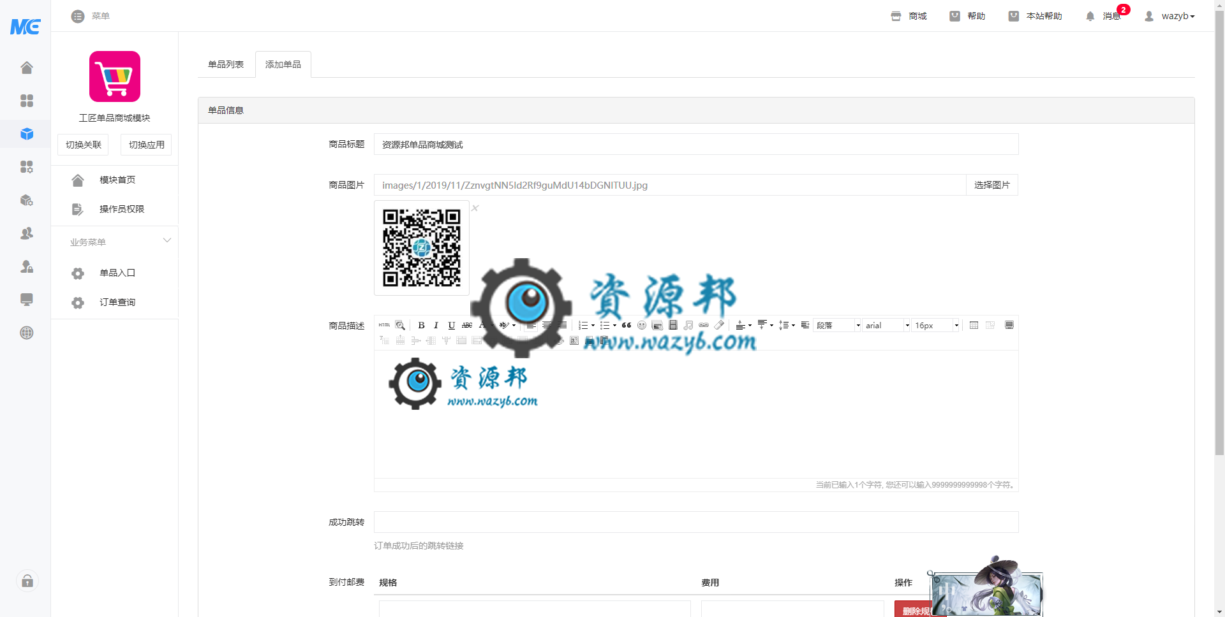This screenshot has height=617, width=1225.
Task: Open the monitor icon in left sidebar
Action: tap(26, 300)
